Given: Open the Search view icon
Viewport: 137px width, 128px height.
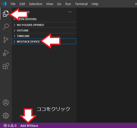Looking at the screenshot, I should [6, 26].
